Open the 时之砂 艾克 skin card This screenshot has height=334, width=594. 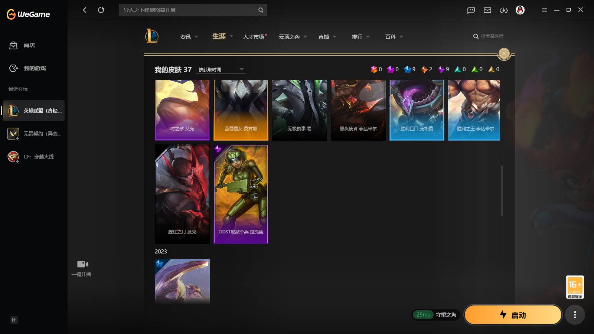182,110
